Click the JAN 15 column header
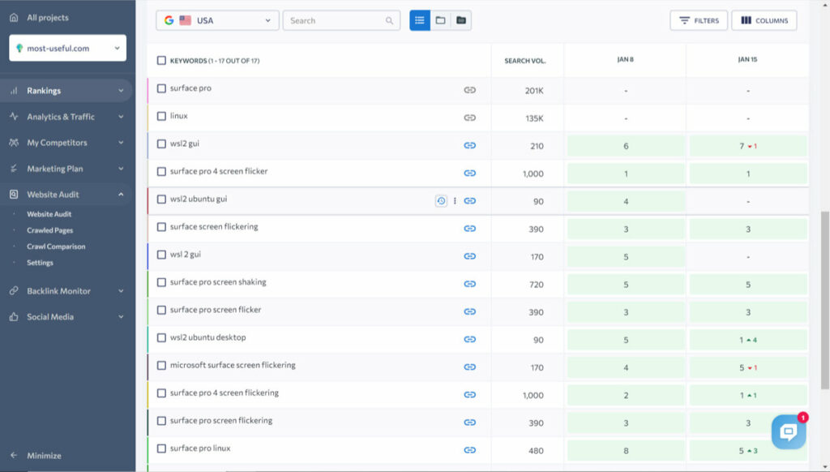The image size is (830, 472). pos(747,59)
